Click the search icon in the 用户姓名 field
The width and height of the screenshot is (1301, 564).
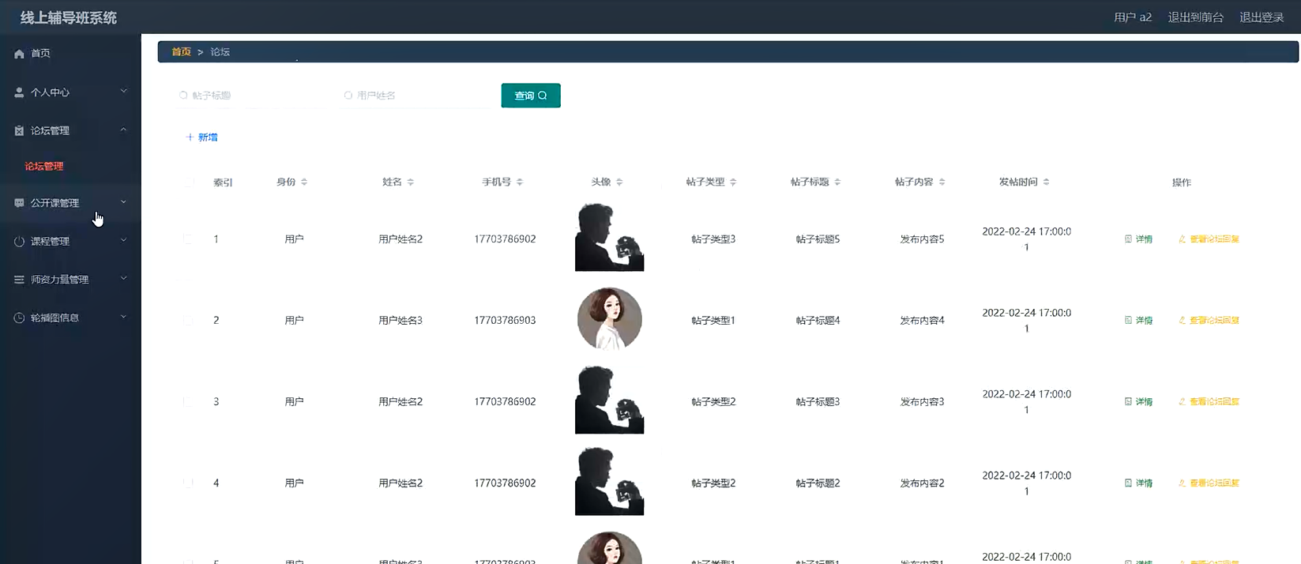[348, 96]
